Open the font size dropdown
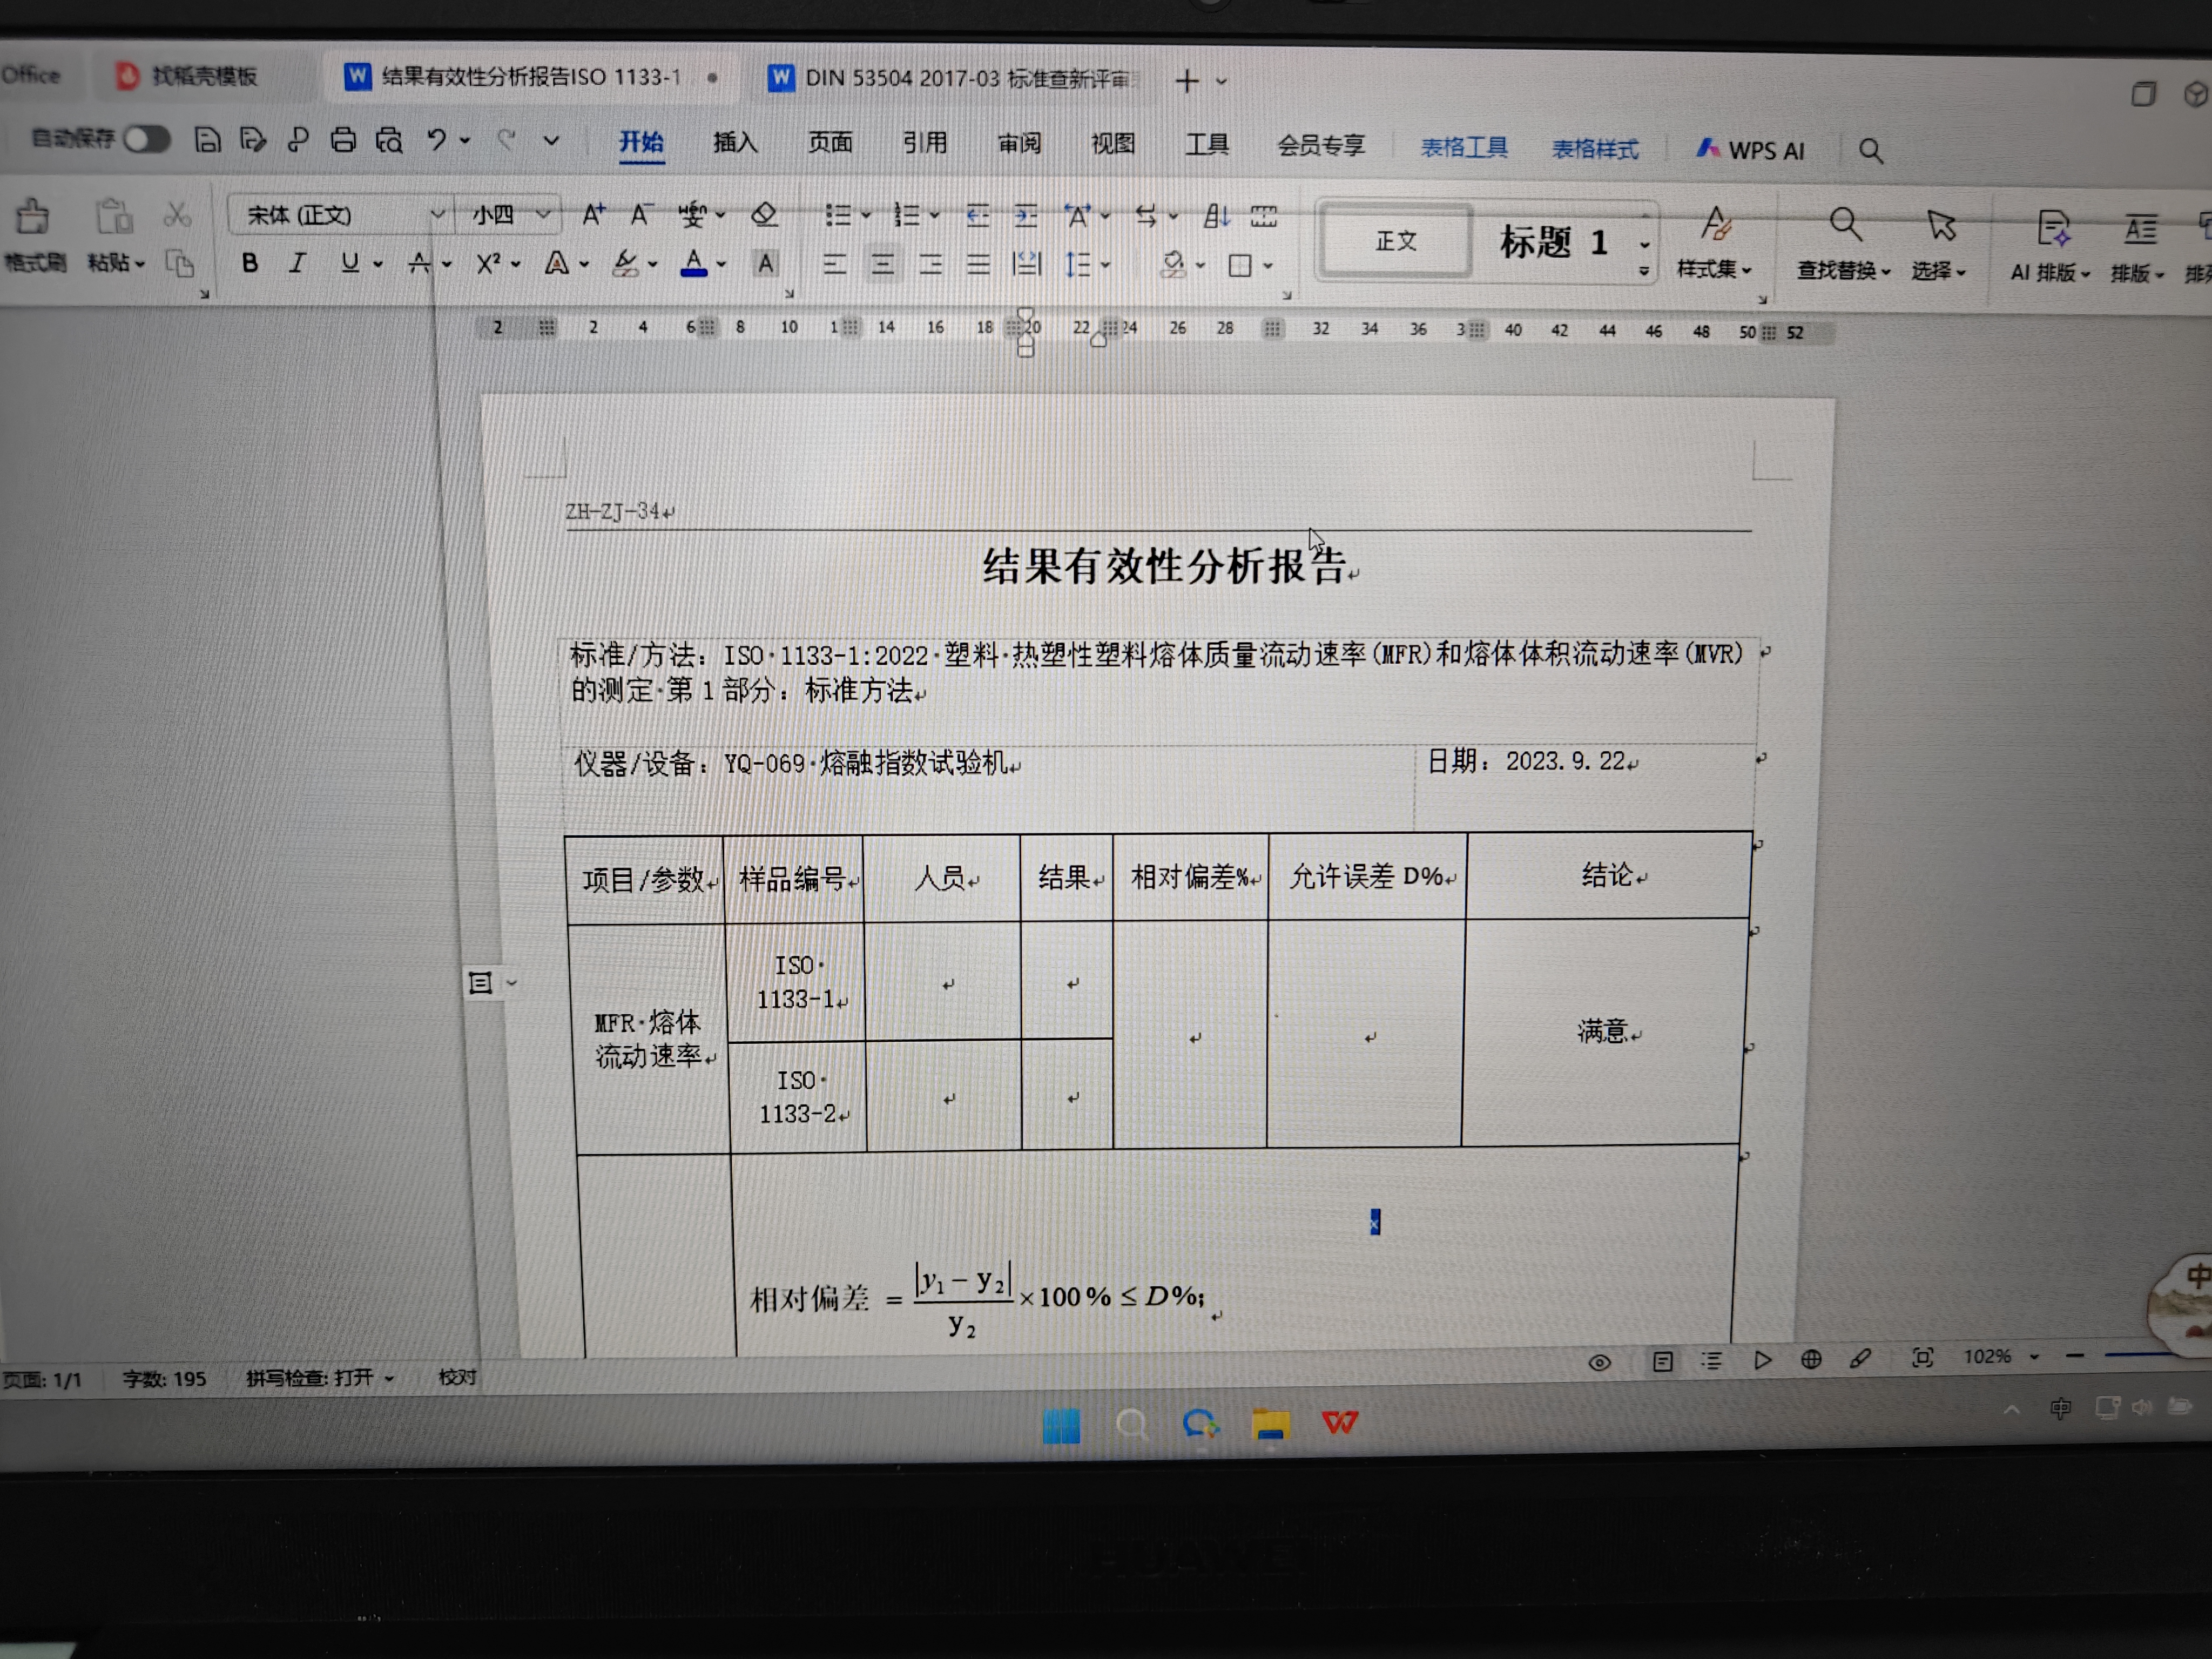 [x=543, y=214]
